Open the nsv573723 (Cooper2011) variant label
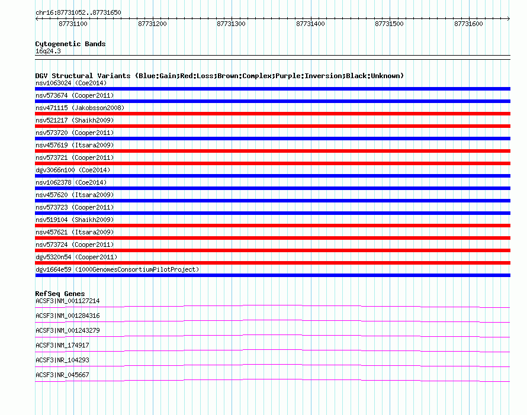This screenshot has width=527, height=415. (x=75, y=207)
